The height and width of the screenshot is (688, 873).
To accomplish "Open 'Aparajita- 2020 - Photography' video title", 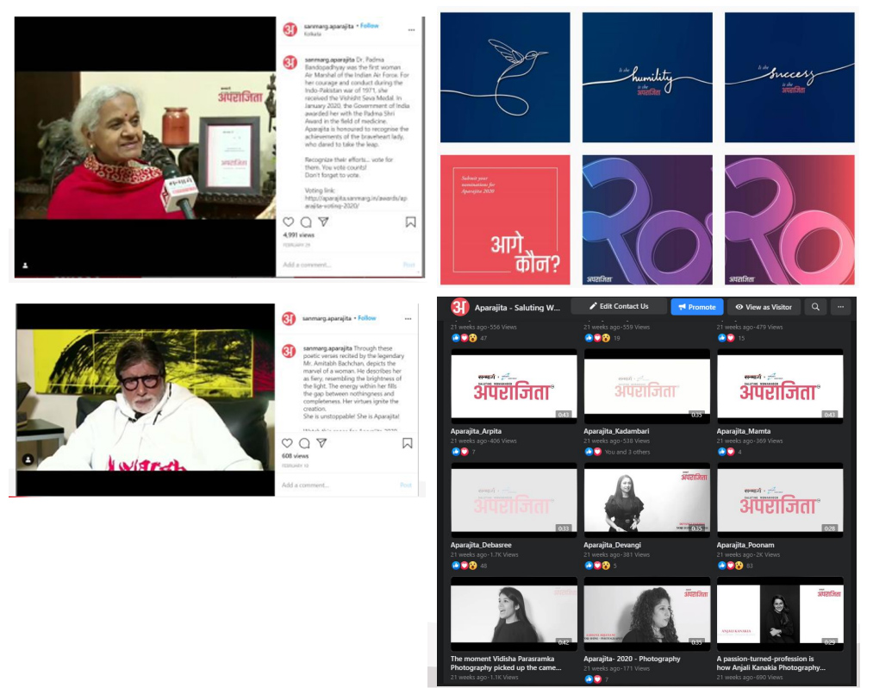I will (632, 659).
